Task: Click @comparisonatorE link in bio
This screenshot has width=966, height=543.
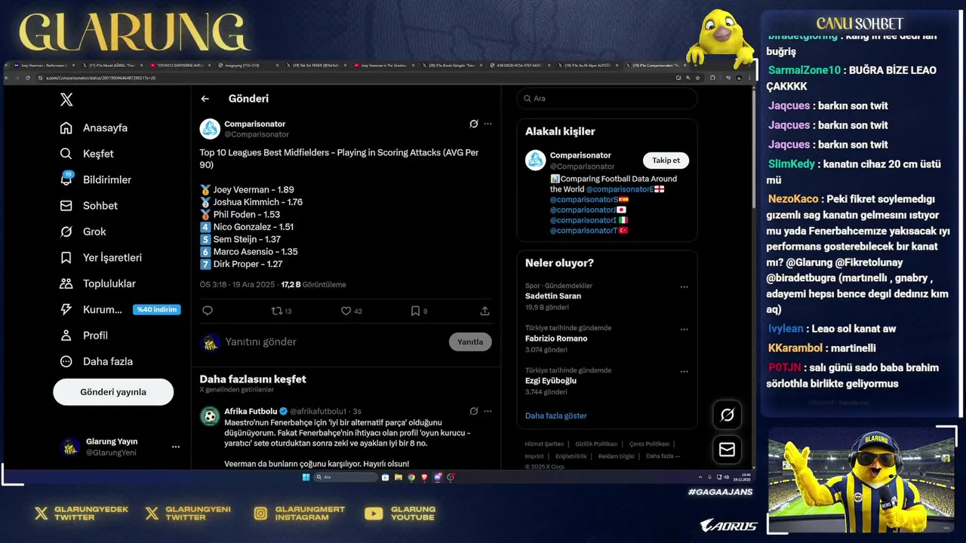Action: pos(619,189)
